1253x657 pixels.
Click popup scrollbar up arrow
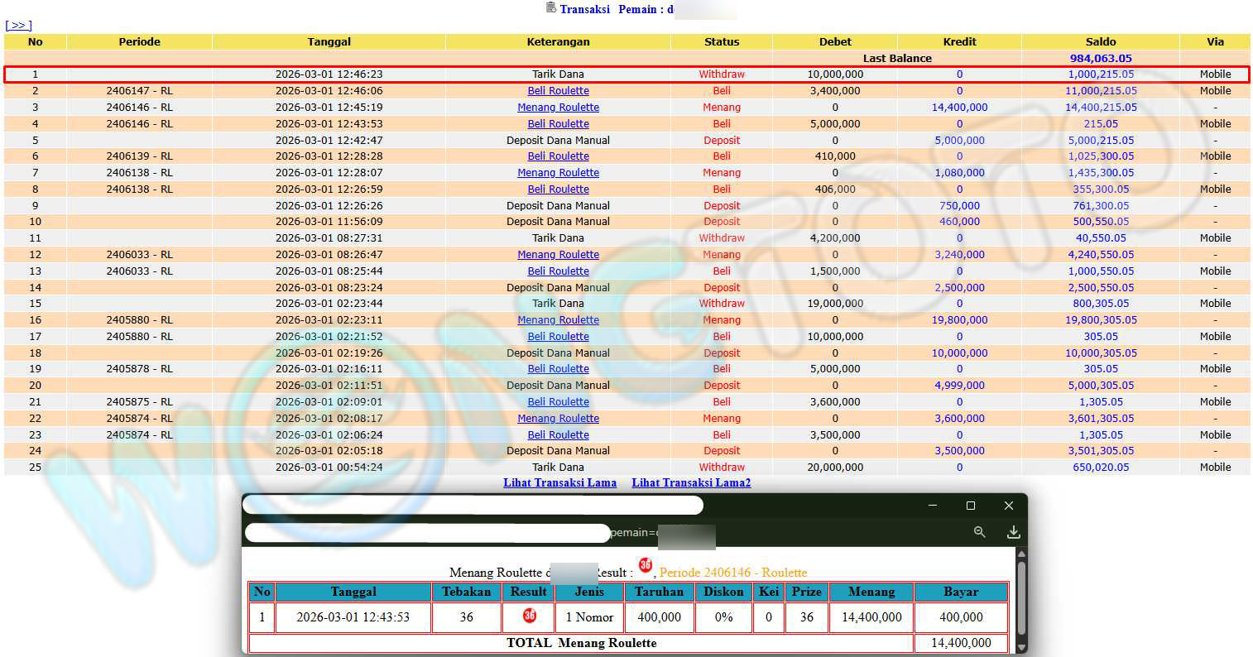point(1021,554)
